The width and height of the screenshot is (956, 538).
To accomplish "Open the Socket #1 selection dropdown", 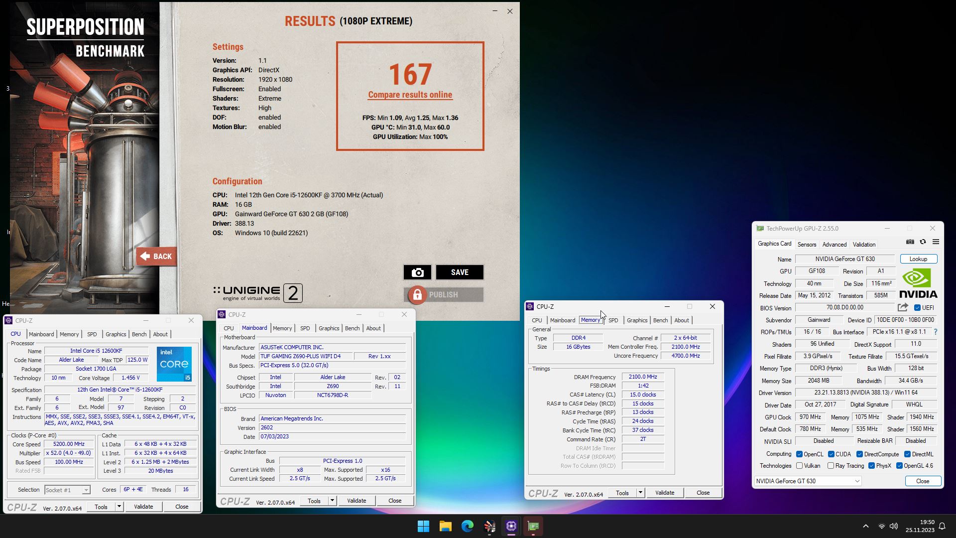I will [67, 490].
